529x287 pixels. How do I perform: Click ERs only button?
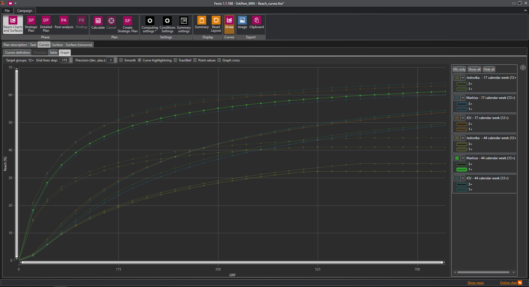point(459,69)
